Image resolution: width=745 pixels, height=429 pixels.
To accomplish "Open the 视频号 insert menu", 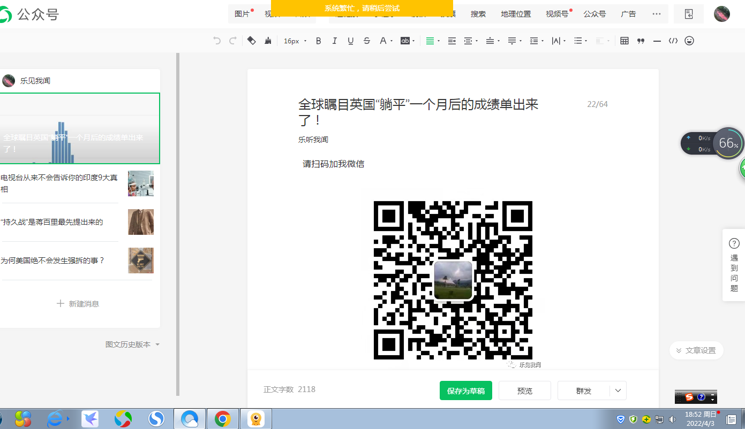I will point(558,14).
